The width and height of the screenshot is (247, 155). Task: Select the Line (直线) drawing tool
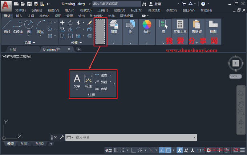(x=7, y=27)
